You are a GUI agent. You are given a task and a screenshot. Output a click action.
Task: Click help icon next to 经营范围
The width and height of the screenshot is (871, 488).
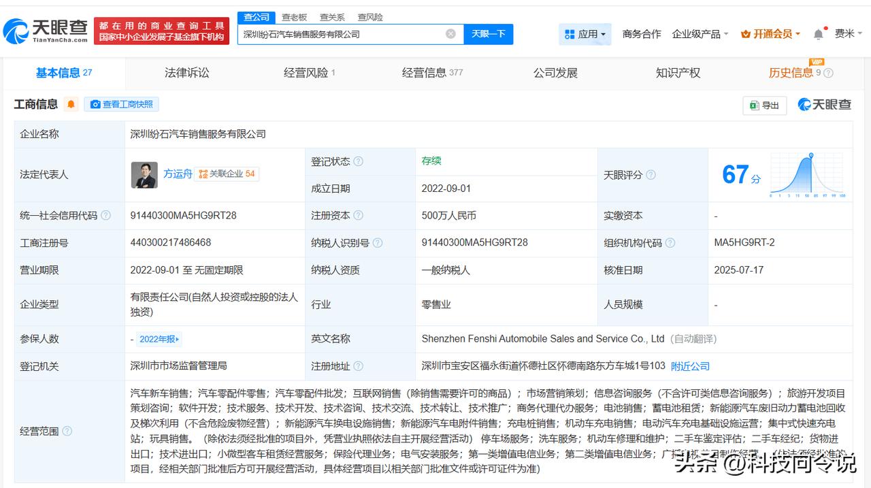click(67, 431)
